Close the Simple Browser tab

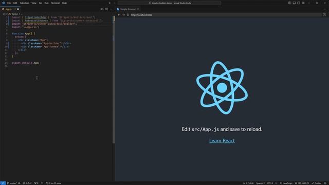[138, 9]
